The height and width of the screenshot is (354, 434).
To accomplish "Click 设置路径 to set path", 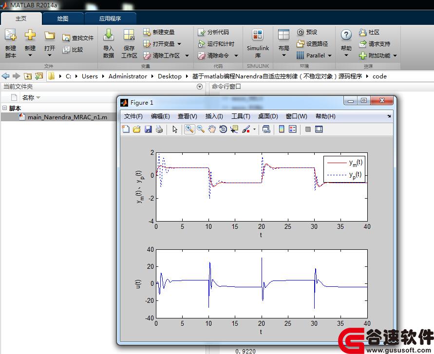I will pos(312,44).
